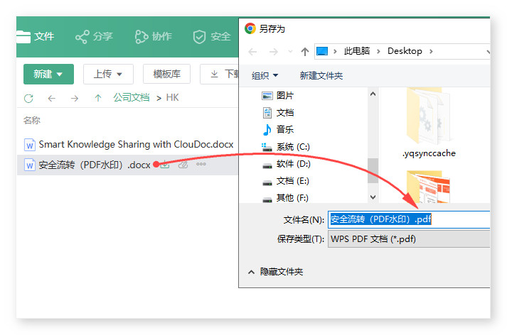Image resolution: width=507 pixels, height=335 pixels.
Task: Go back in the Save As dialog
Action: pos(253,52)
